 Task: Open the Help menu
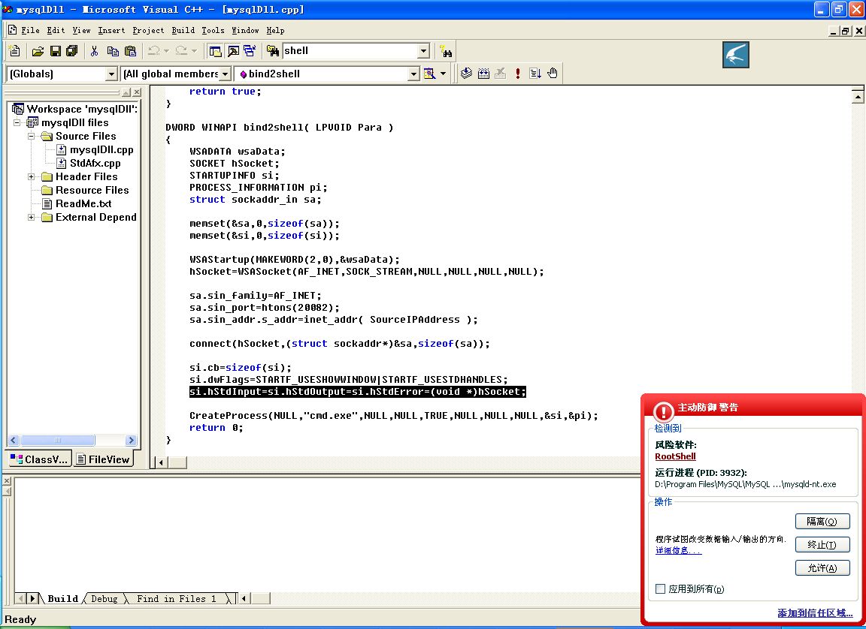point(275,30)
